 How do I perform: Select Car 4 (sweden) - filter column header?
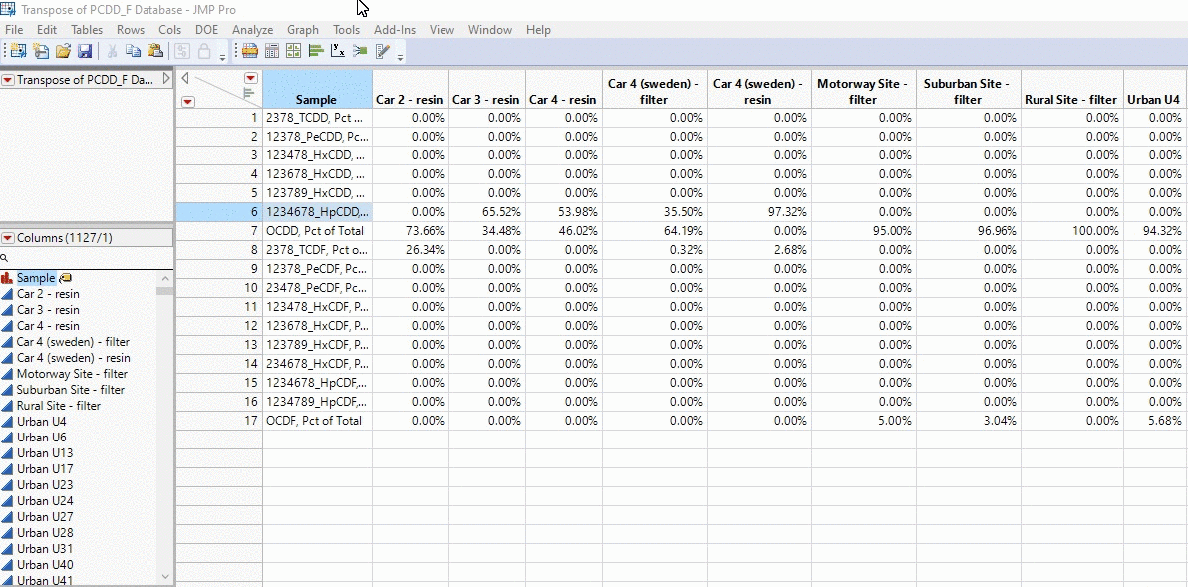[654, 90]
